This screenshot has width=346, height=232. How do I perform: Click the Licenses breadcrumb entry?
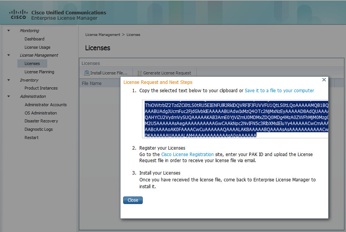tap(133, 35)
